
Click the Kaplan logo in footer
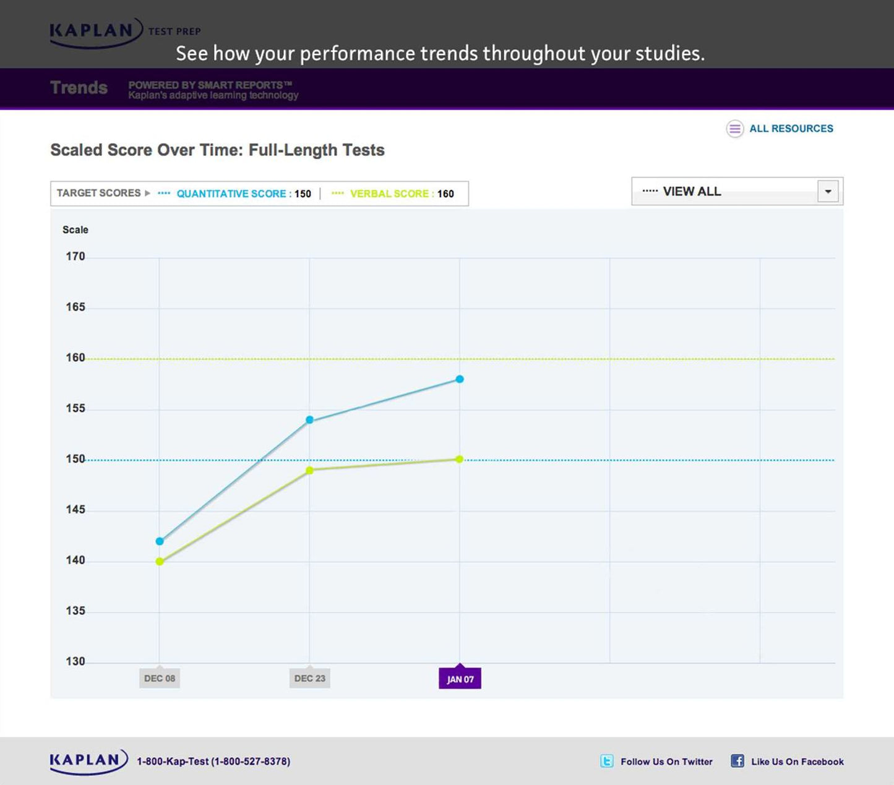click(88, 761)
